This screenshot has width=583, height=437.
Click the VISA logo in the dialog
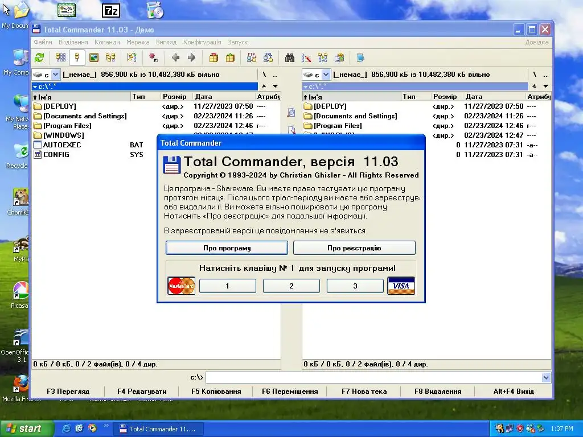[x=401, y=286]
